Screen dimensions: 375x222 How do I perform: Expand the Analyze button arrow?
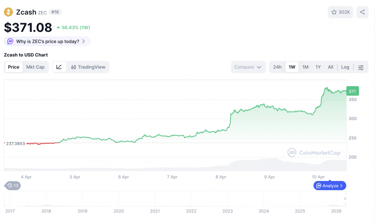click(341, 186)
